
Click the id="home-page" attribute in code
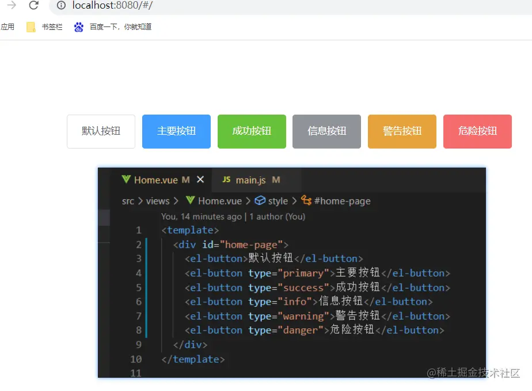coord(242,244)
